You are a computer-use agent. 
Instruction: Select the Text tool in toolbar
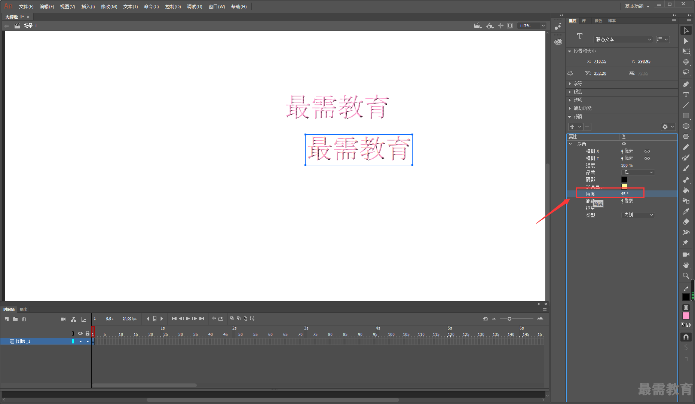[686, 95]
